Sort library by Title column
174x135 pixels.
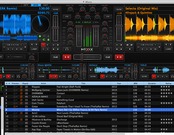tap(83, 83)
